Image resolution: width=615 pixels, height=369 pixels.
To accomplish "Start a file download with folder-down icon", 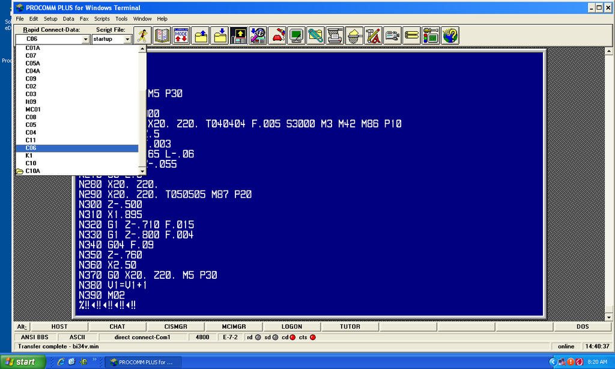I will (220, 35).
